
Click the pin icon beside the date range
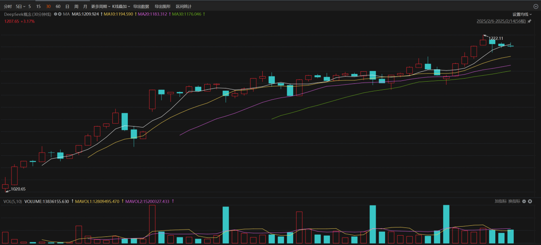529,21
